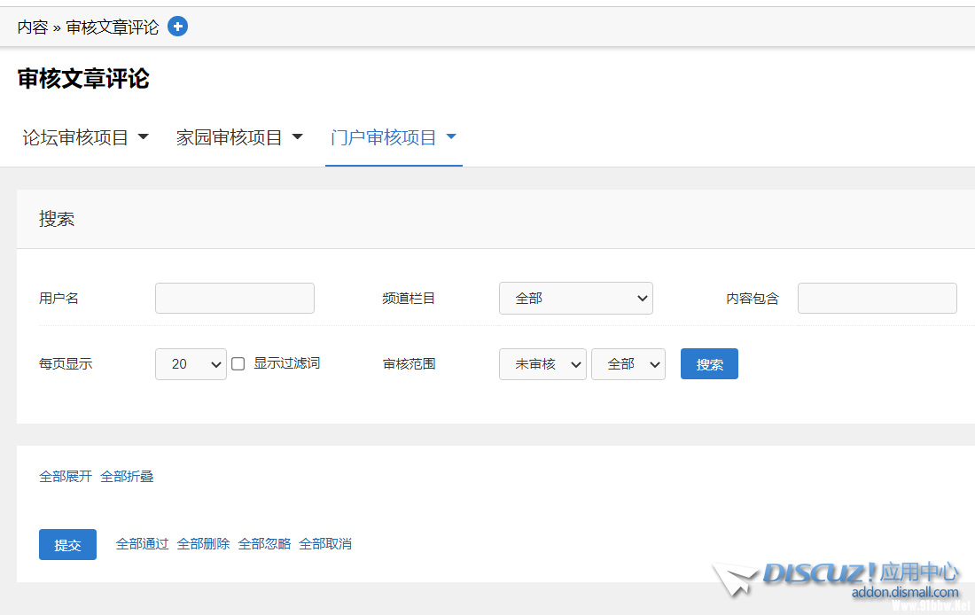Expand the 论坛审核项目 dropdown arrow
The width and height of the screenshot is (975, 615).
(x=143, y=137)
